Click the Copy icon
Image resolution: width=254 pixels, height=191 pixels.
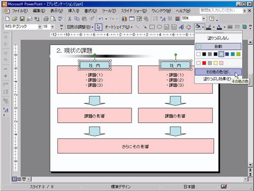click(77, 19)
